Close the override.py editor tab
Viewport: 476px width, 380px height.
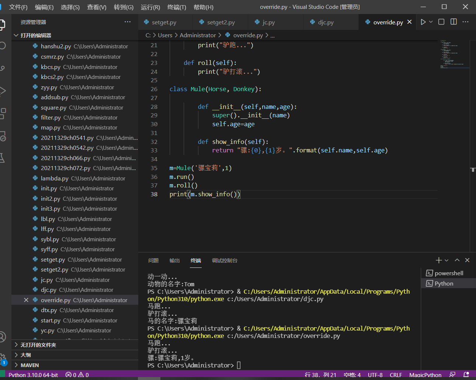409,22
